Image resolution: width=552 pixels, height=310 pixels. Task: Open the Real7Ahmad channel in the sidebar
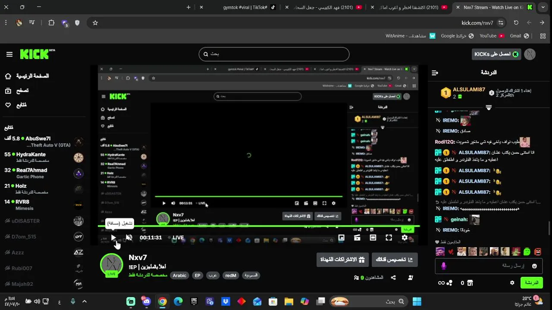43,173
